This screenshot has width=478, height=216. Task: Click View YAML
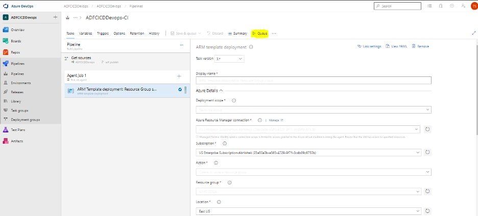pyautogui.click(x=396, y=46)
